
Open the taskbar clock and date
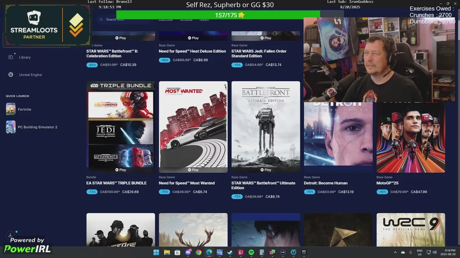click(448, 252)
